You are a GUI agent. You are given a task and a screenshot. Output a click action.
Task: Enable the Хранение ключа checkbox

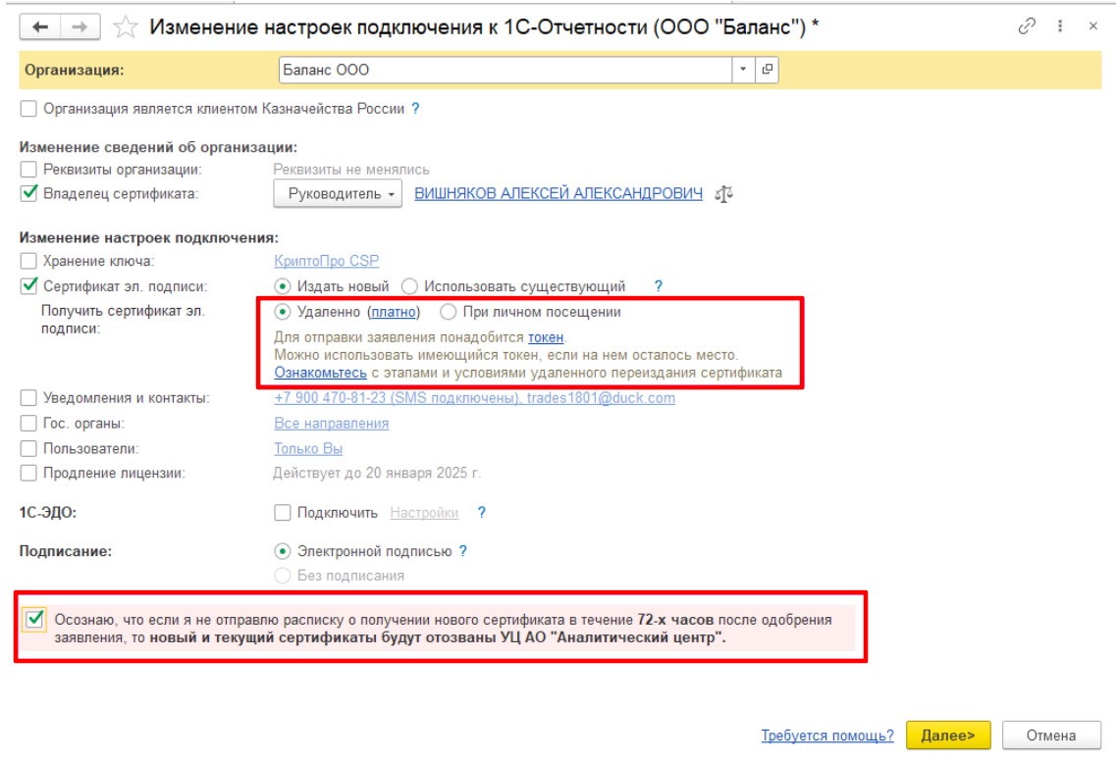(28, 261)
